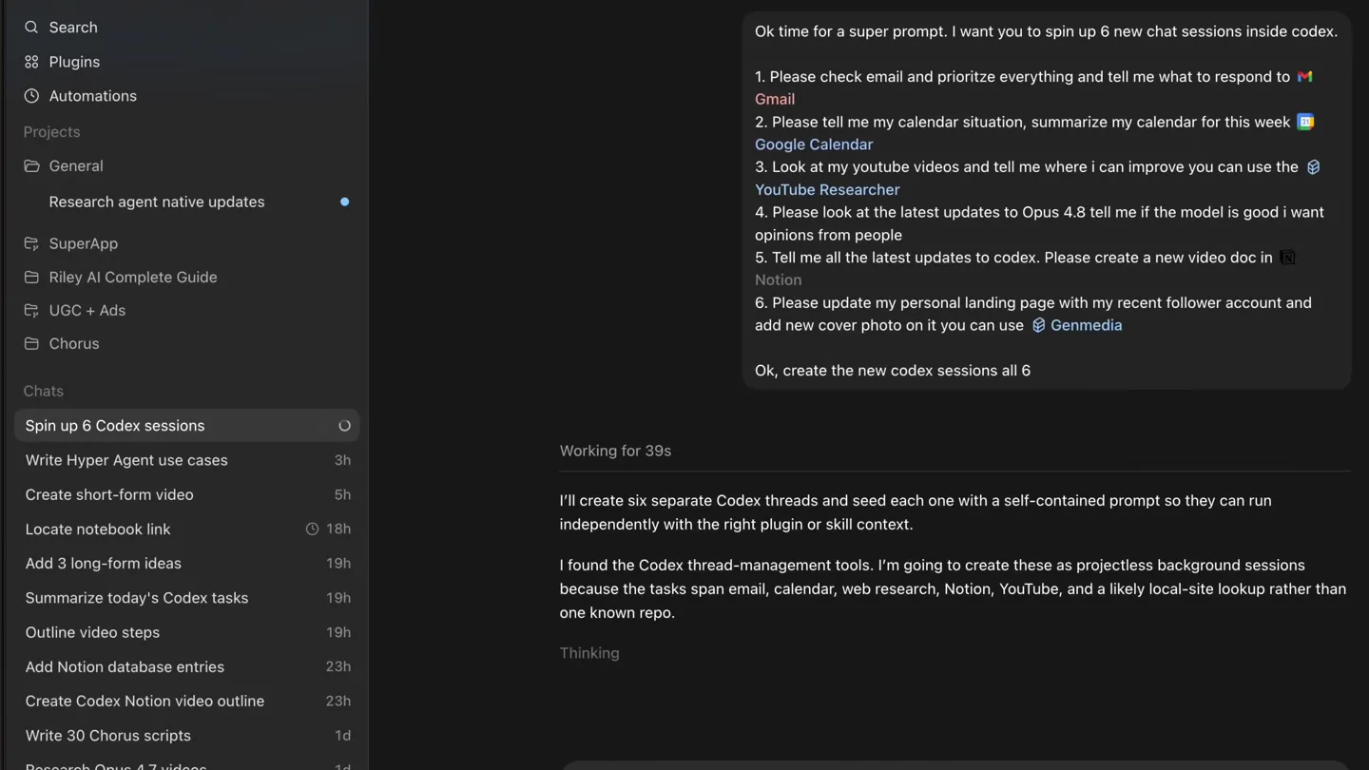Open the Google Calendar link

814,144
